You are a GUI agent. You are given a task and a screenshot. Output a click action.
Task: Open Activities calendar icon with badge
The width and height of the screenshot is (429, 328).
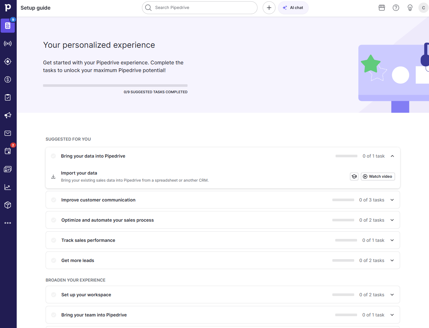(8, 151)
